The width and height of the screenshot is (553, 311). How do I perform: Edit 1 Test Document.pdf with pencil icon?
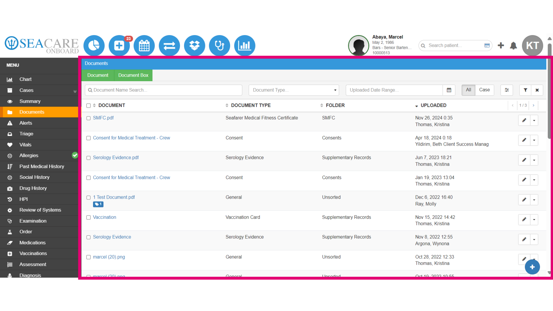click(x=524, y=200)
